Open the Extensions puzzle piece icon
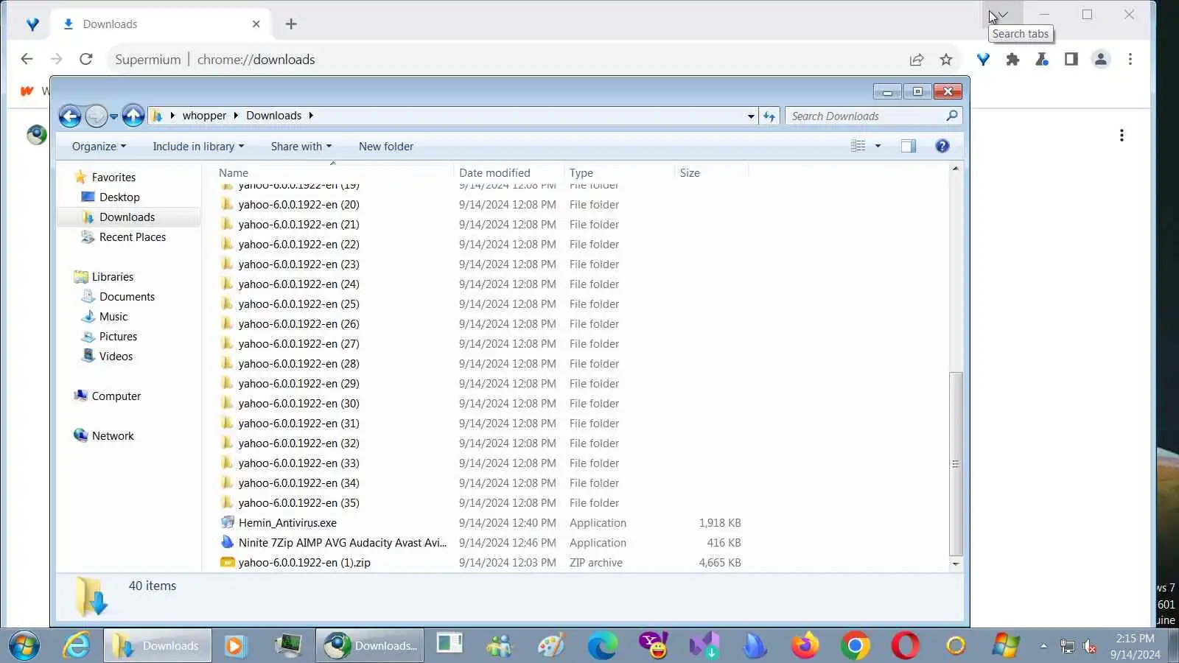This screenshot has width=1179, height=663. click(1012, 59)
